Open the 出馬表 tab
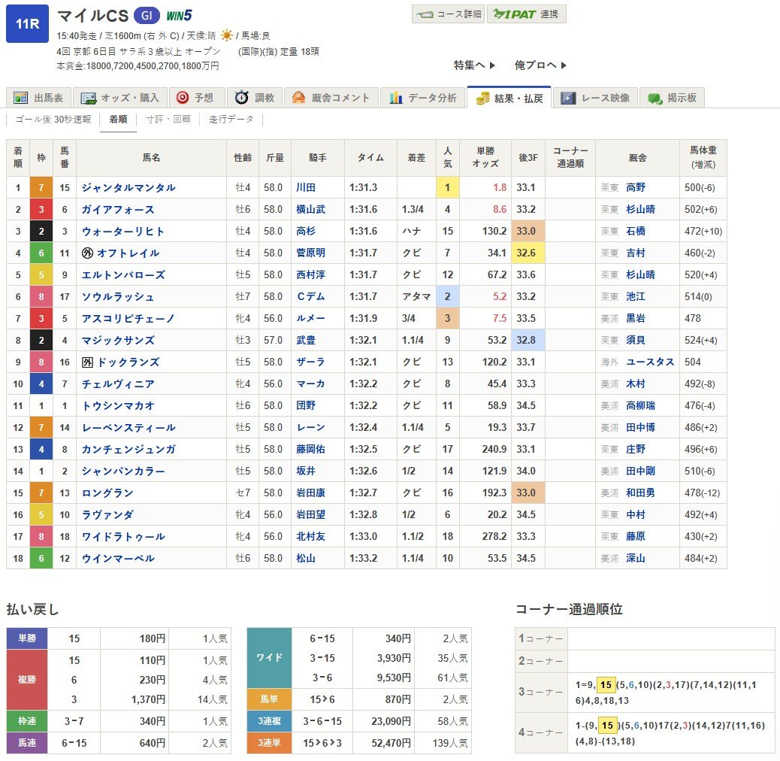This screenshot has height=761, width=780. (x=40, y=98)
